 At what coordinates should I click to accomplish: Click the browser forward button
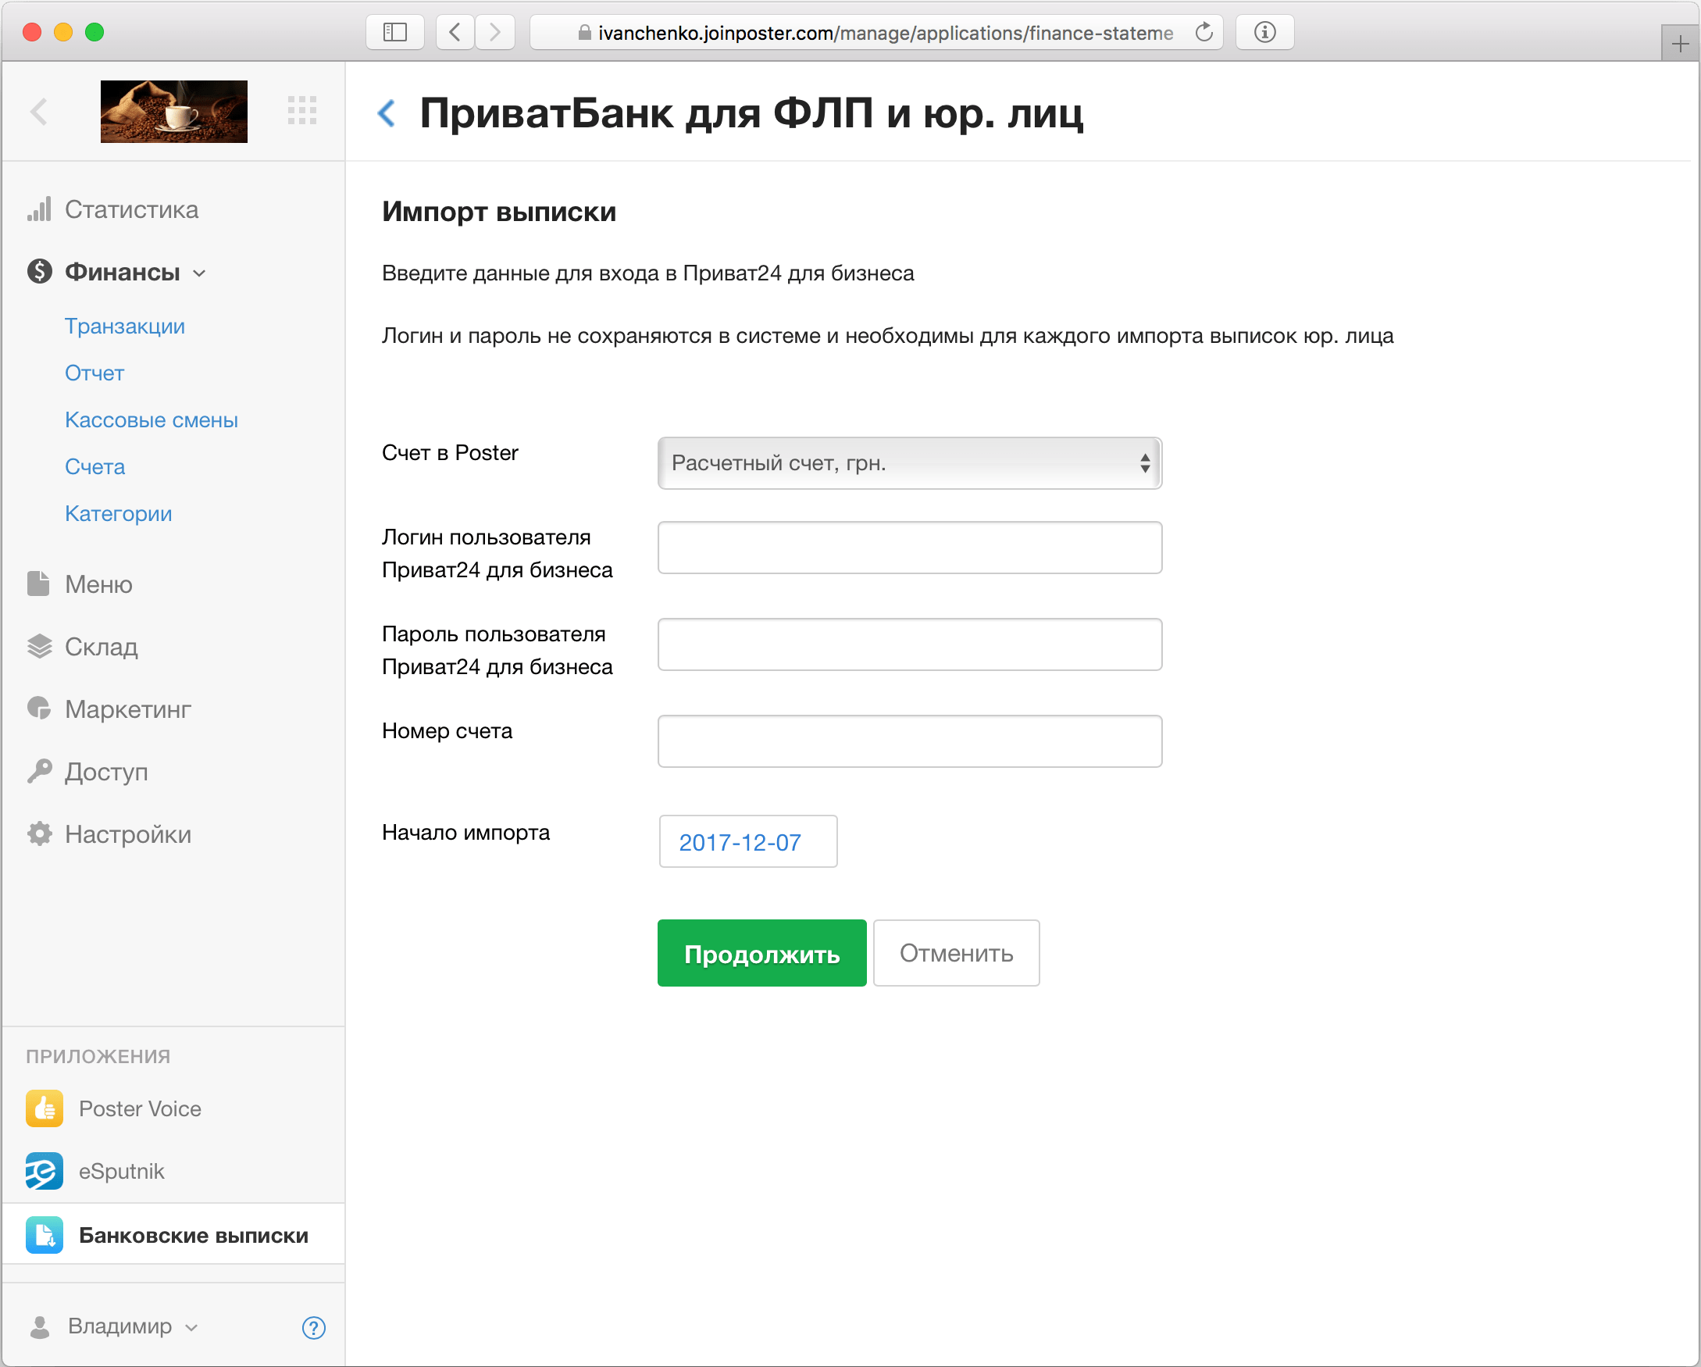pos(494,32)
